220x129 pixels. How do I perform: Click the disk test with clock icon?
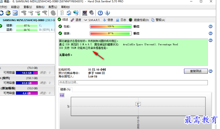point(31,13)
